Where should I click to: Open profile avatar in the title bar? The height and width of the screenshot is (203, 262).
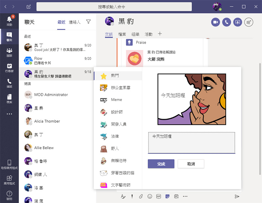click(217, 7)
